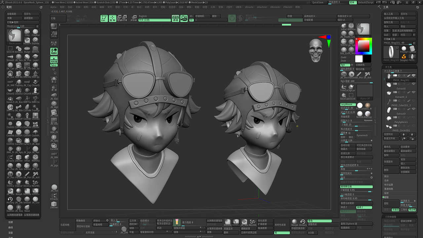Select the black secondary color swatch
The width and height of the screenshot is (423, 238).
tap(367, 59)
